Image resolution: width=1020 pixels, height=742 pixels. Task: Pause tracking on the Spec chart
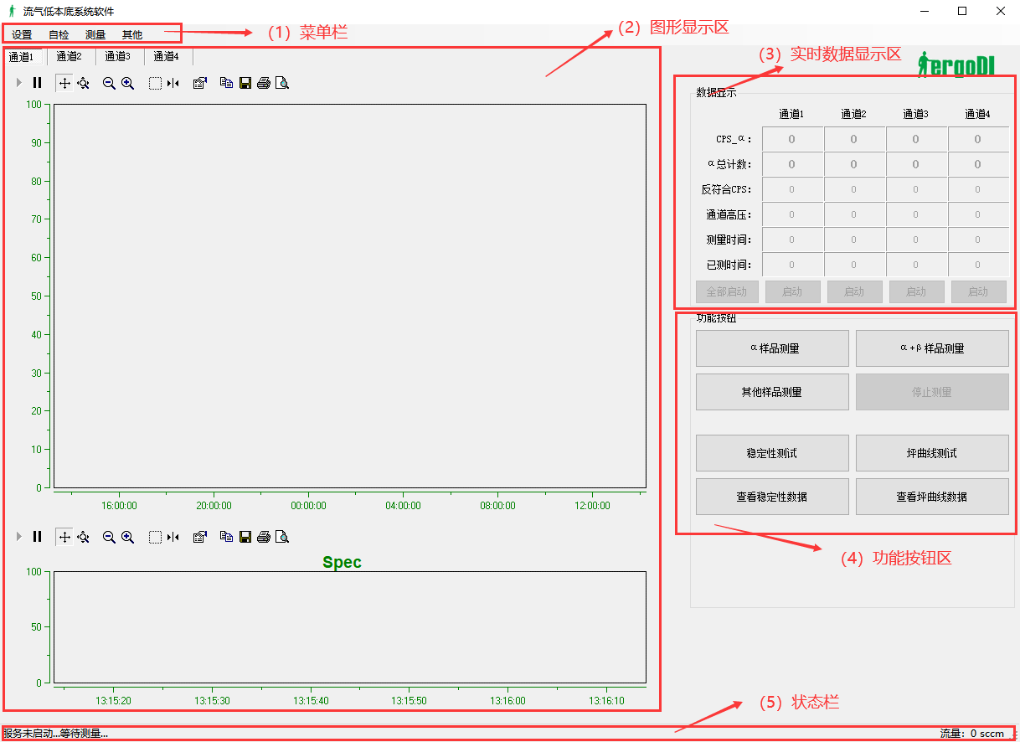tap(37, 537)
